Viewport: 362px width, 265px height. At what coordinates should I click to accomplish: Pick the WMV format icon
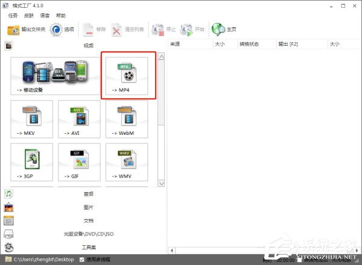(127, 162)
